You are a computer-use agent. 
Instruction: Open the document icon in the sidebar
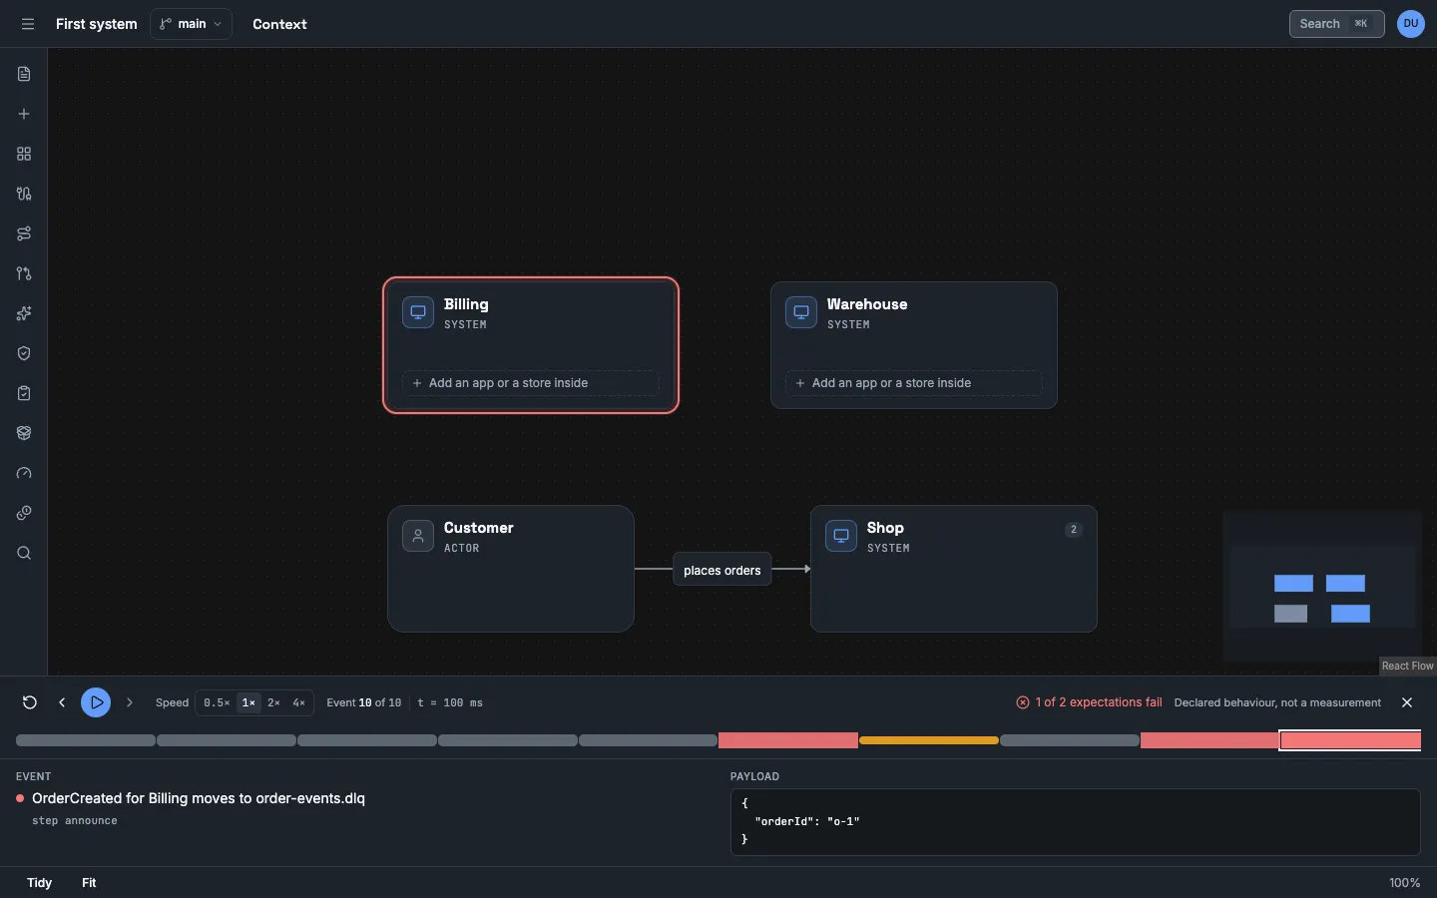pyautogui.click(x=24, y=74)
